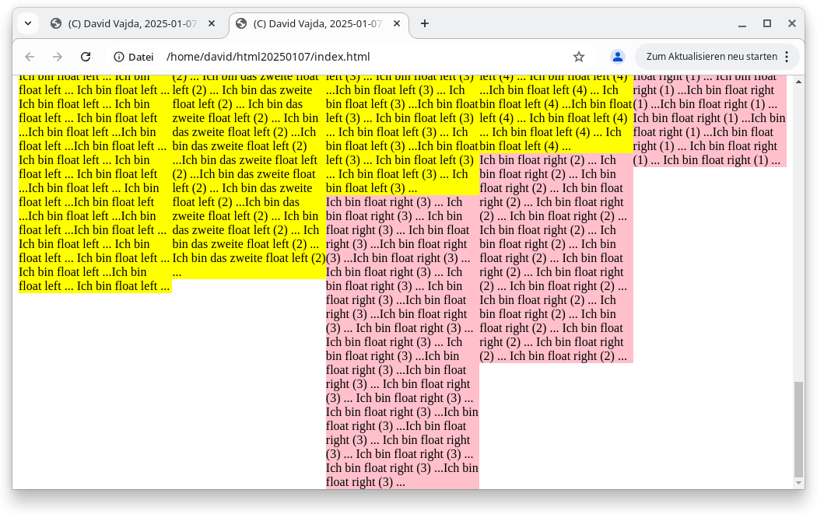Go back to the previous page
Image resolution: width=817 pixels, height=514 pixels.
29,56
